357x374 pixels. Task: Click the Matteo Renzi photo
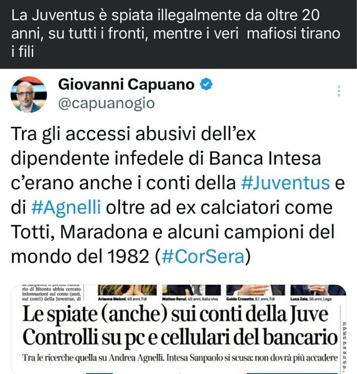coord(191,290)
